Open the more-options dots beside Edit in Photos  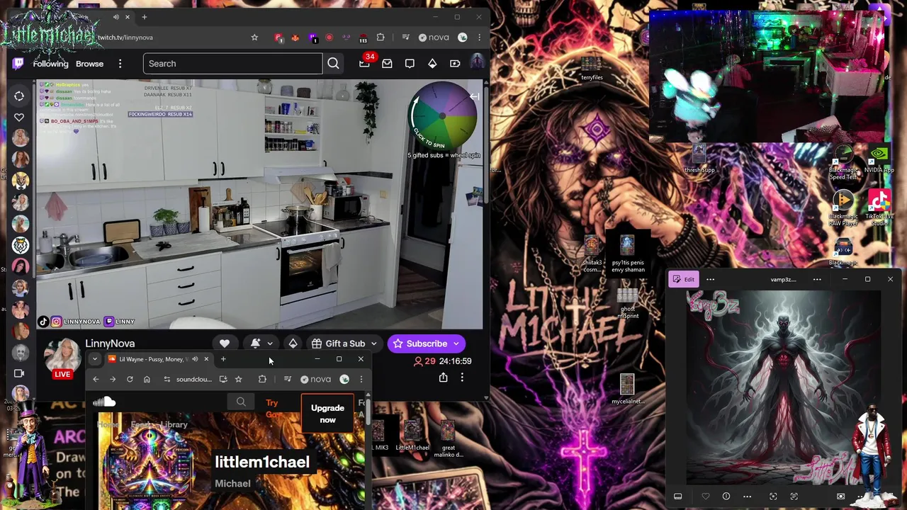tap(710, 279)
